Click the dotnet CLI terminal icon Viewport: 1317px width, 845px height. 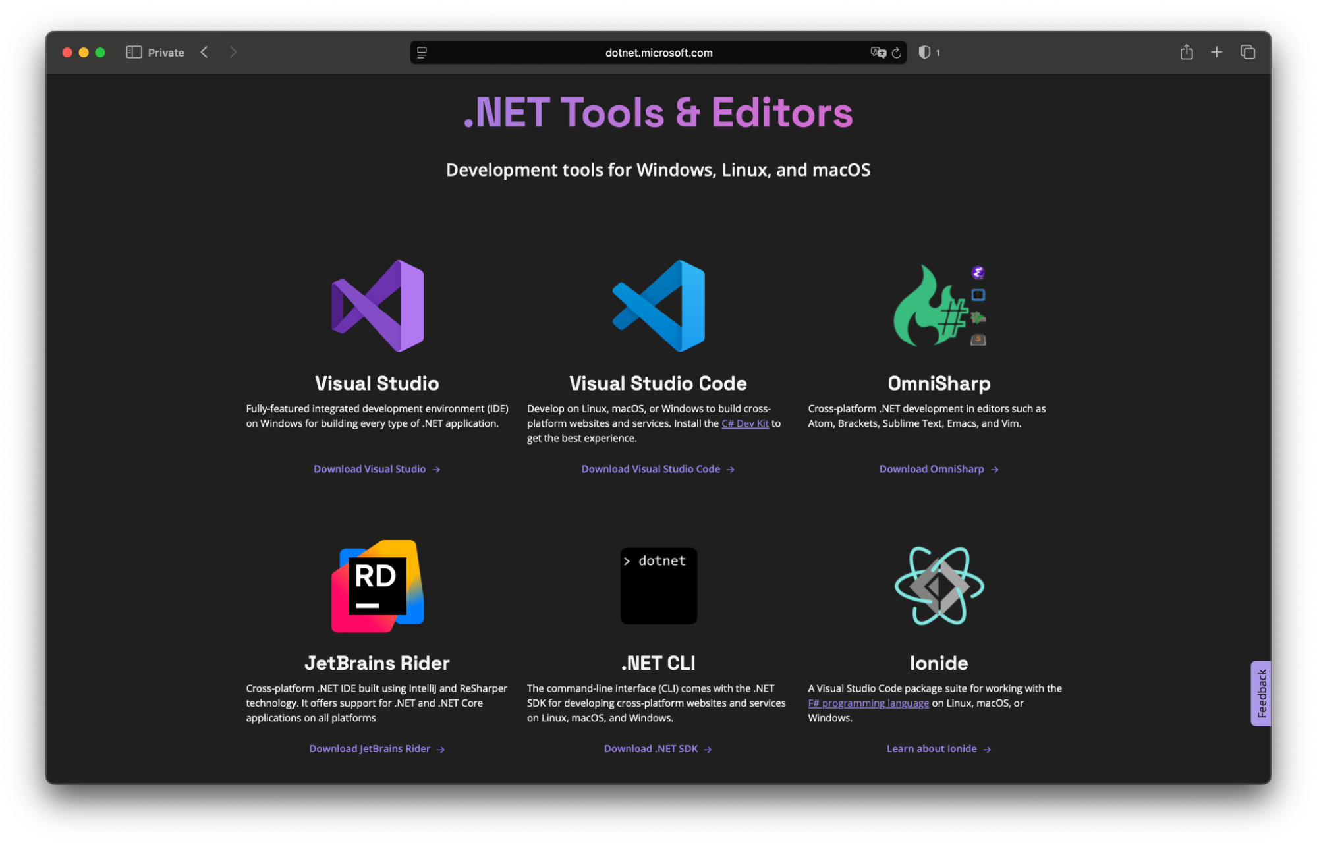[658, 586]
